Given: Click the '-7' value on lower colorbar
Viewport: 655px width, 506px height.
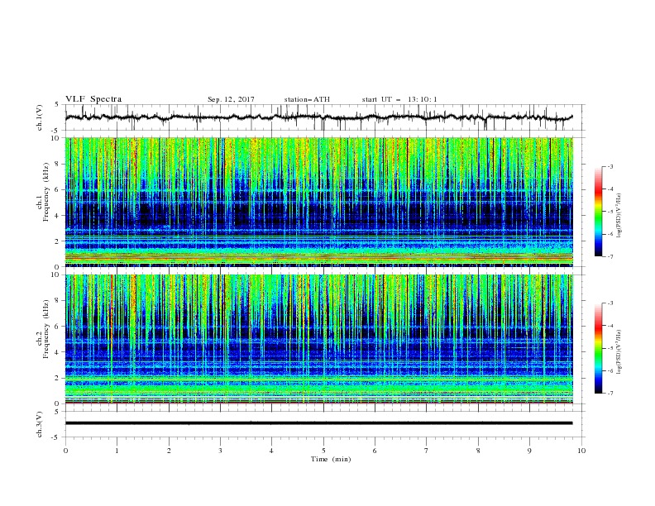Looking at the screenshot, I should (x=610, y=394).
